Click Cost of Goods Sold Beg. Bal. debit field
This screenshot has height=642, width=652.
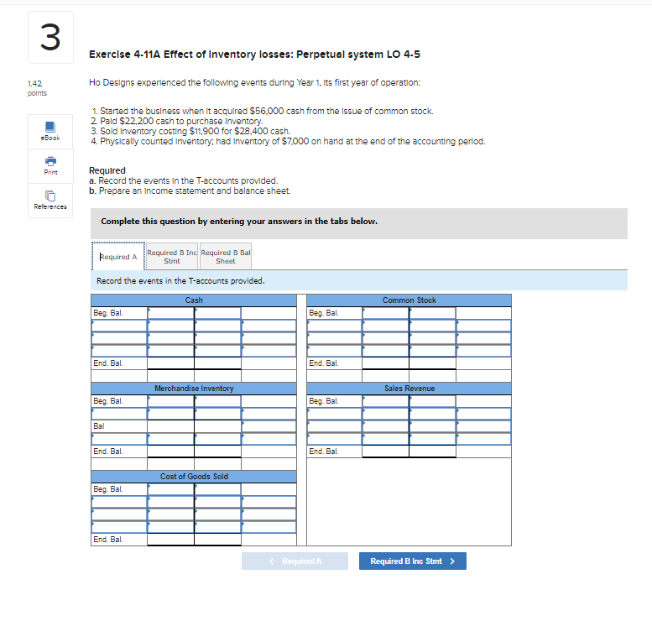click(170, 489)
